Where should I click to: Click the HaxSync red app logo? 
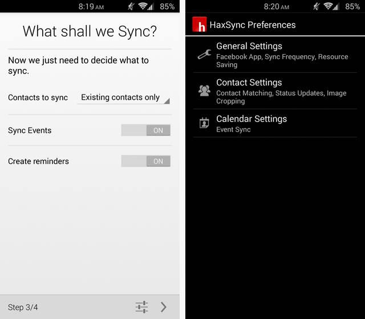[x=200, y=24]
